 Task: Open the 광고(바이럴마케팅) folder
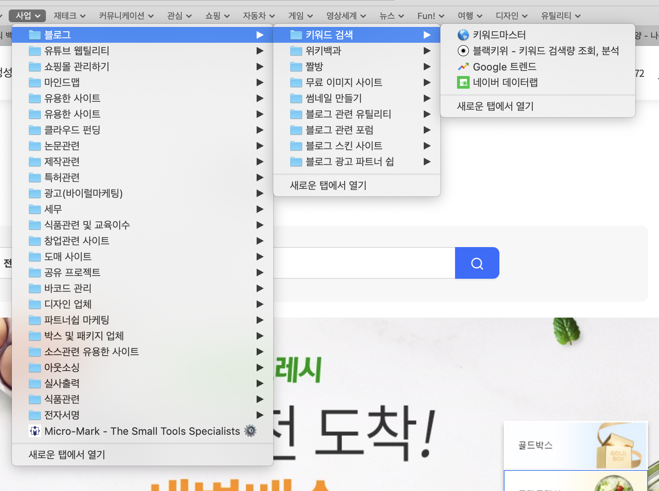[x=143, y=193]
